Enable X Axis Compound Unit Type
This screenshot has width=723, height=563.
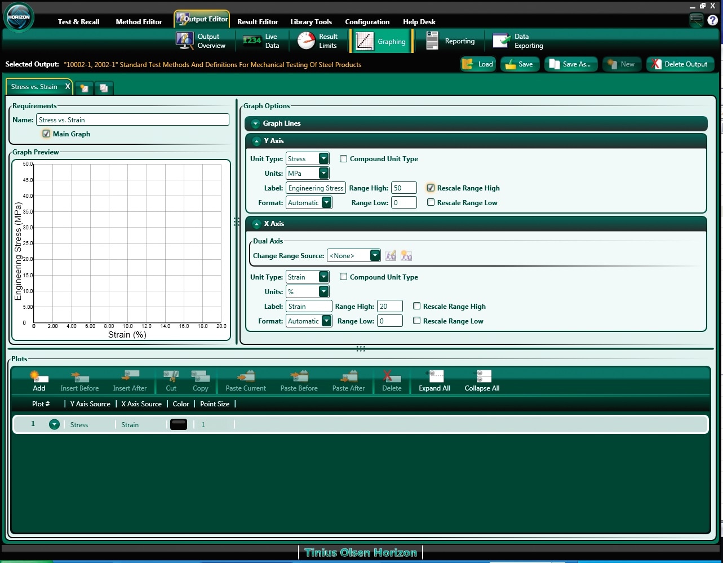(343, 277)
